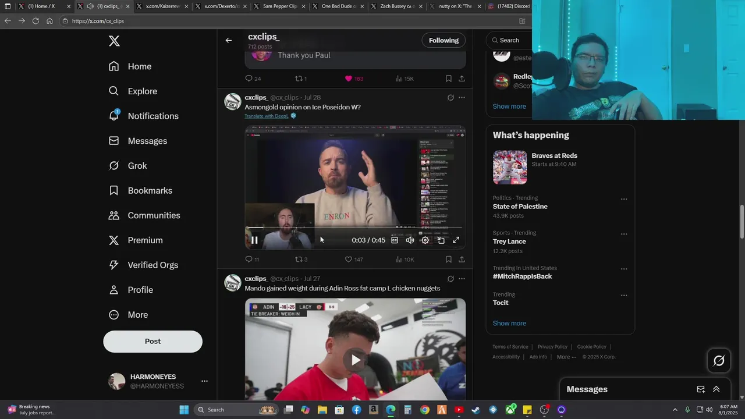Repost the Asmongold post with 3 reposts

click(x=299, y=260)
